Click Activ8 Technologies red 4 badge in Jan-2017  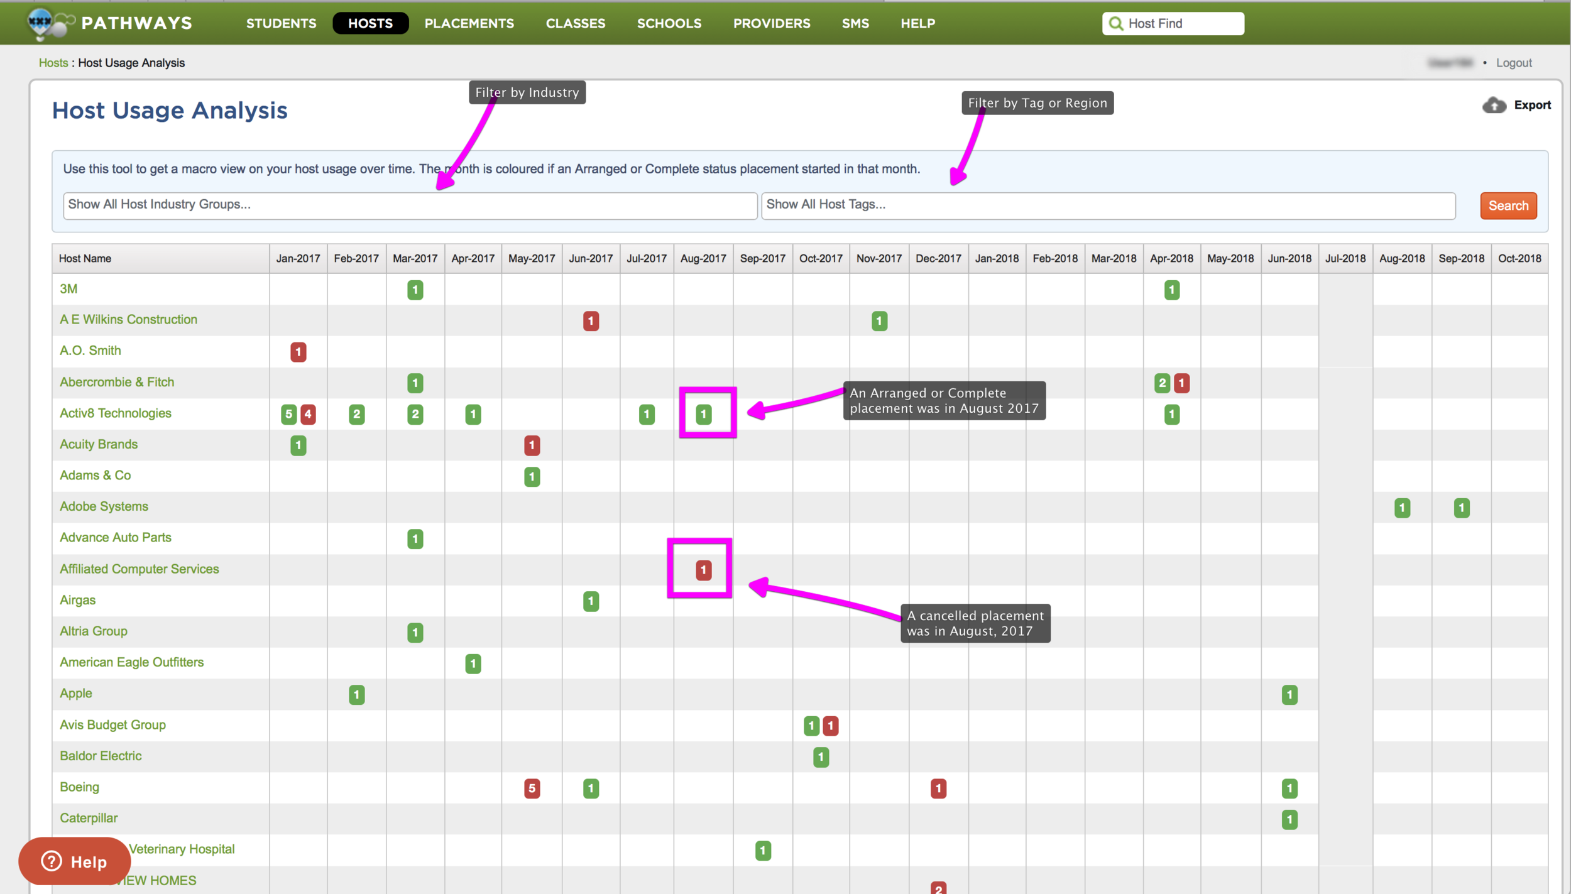click(x=308, y=414)
